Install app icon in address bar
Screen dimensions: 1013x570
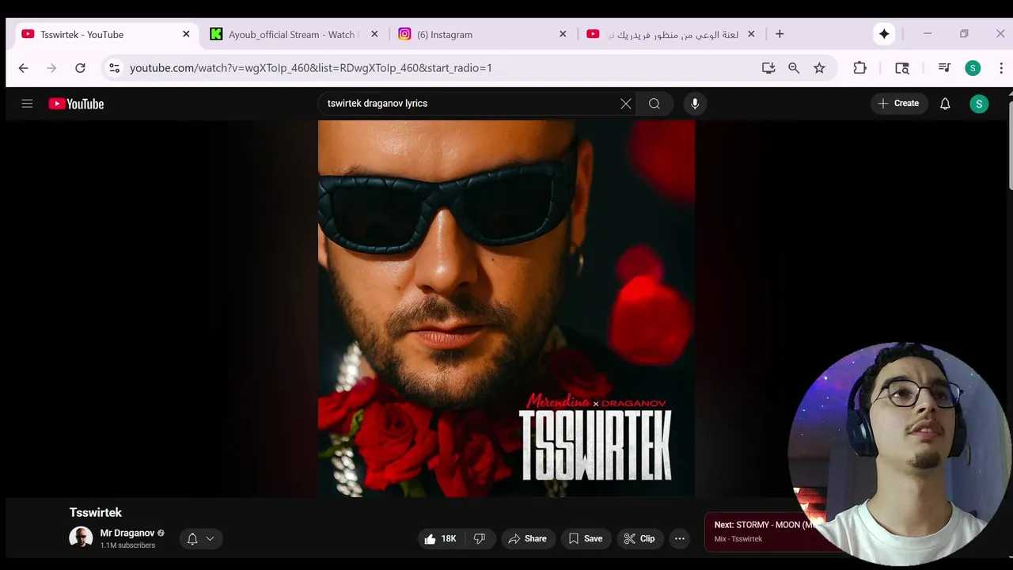tap(768, 68)
